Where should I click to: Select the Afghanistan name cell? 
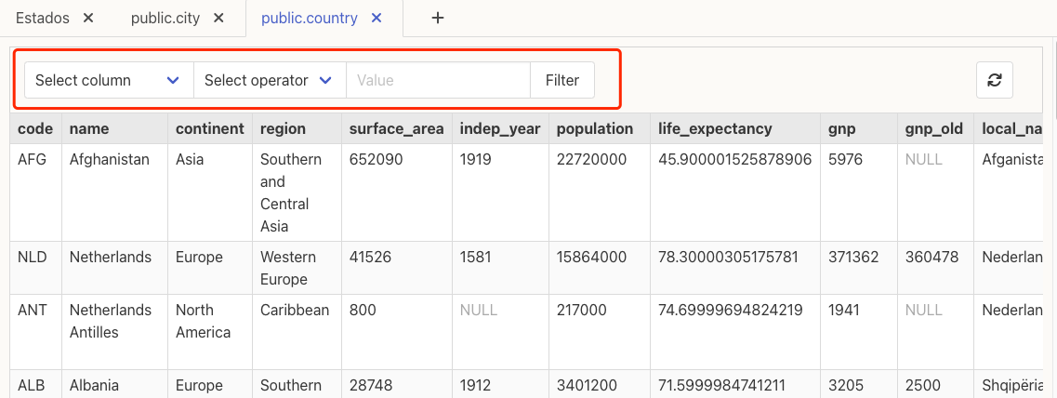[114, 192]
